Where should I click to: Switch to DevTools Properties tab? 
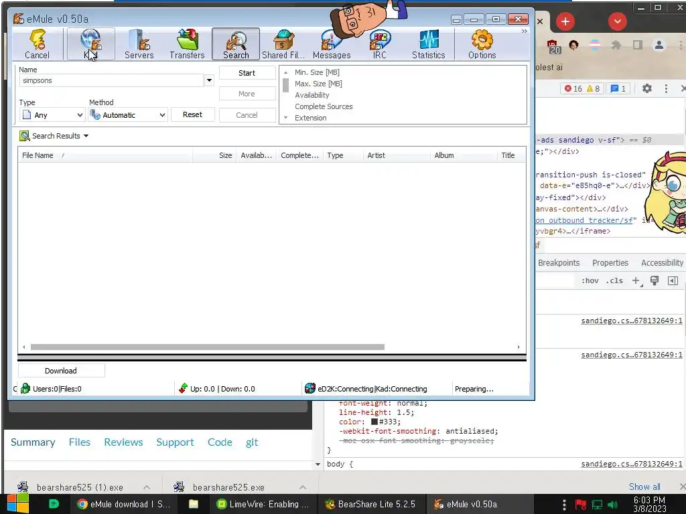[x=610, y=262]
